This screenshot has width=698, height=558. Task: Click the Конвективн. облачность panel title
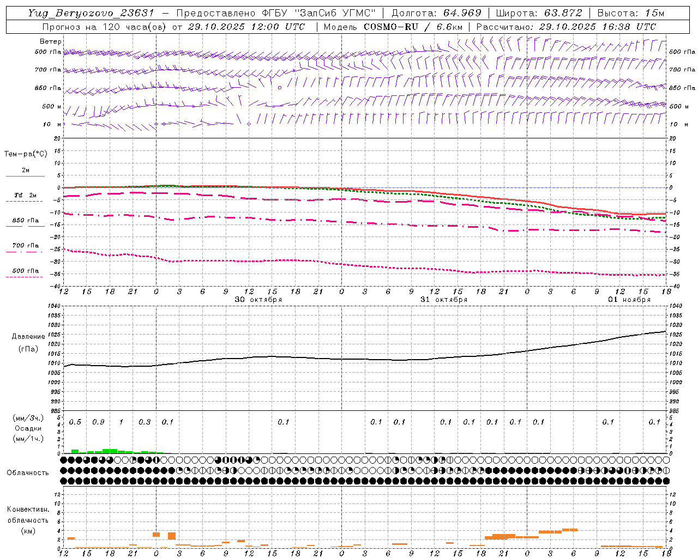click(x=28, y=515)
